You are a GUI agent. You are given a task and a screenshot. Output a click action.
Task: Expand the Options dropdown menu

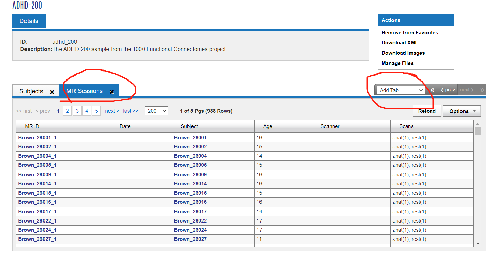tap(462, 111)
